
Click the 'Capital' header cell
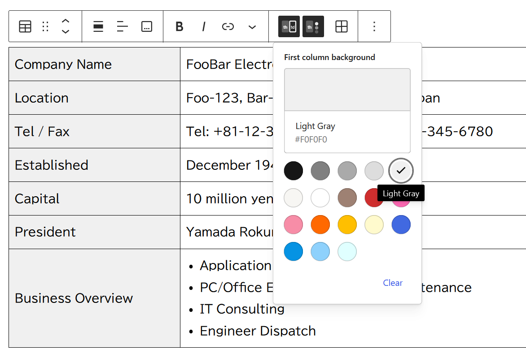94,198
